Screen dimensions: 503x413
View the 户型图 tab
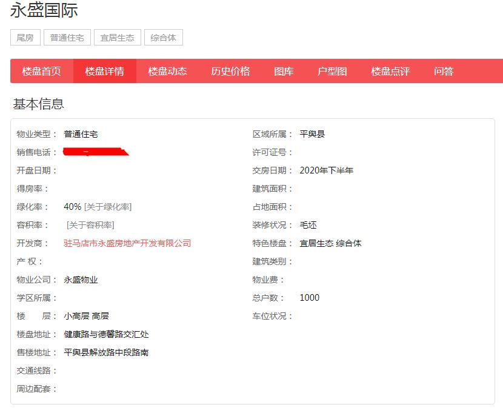point(332,71)
